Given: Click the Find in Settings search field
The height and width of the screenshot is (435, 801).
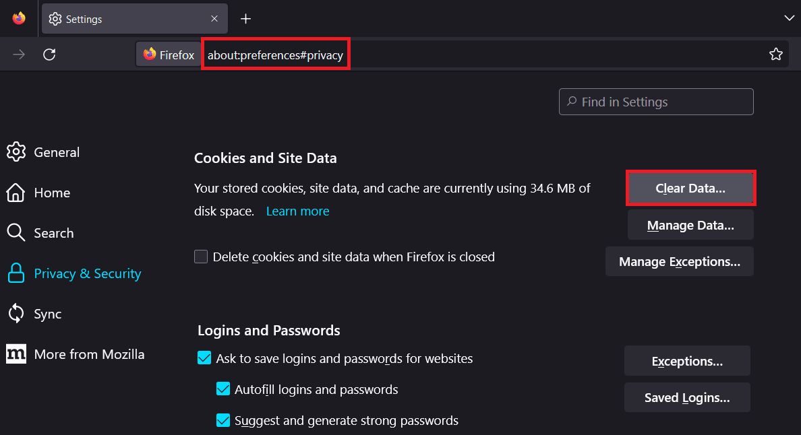Looking at the screenshot, I should click(655, 102).
